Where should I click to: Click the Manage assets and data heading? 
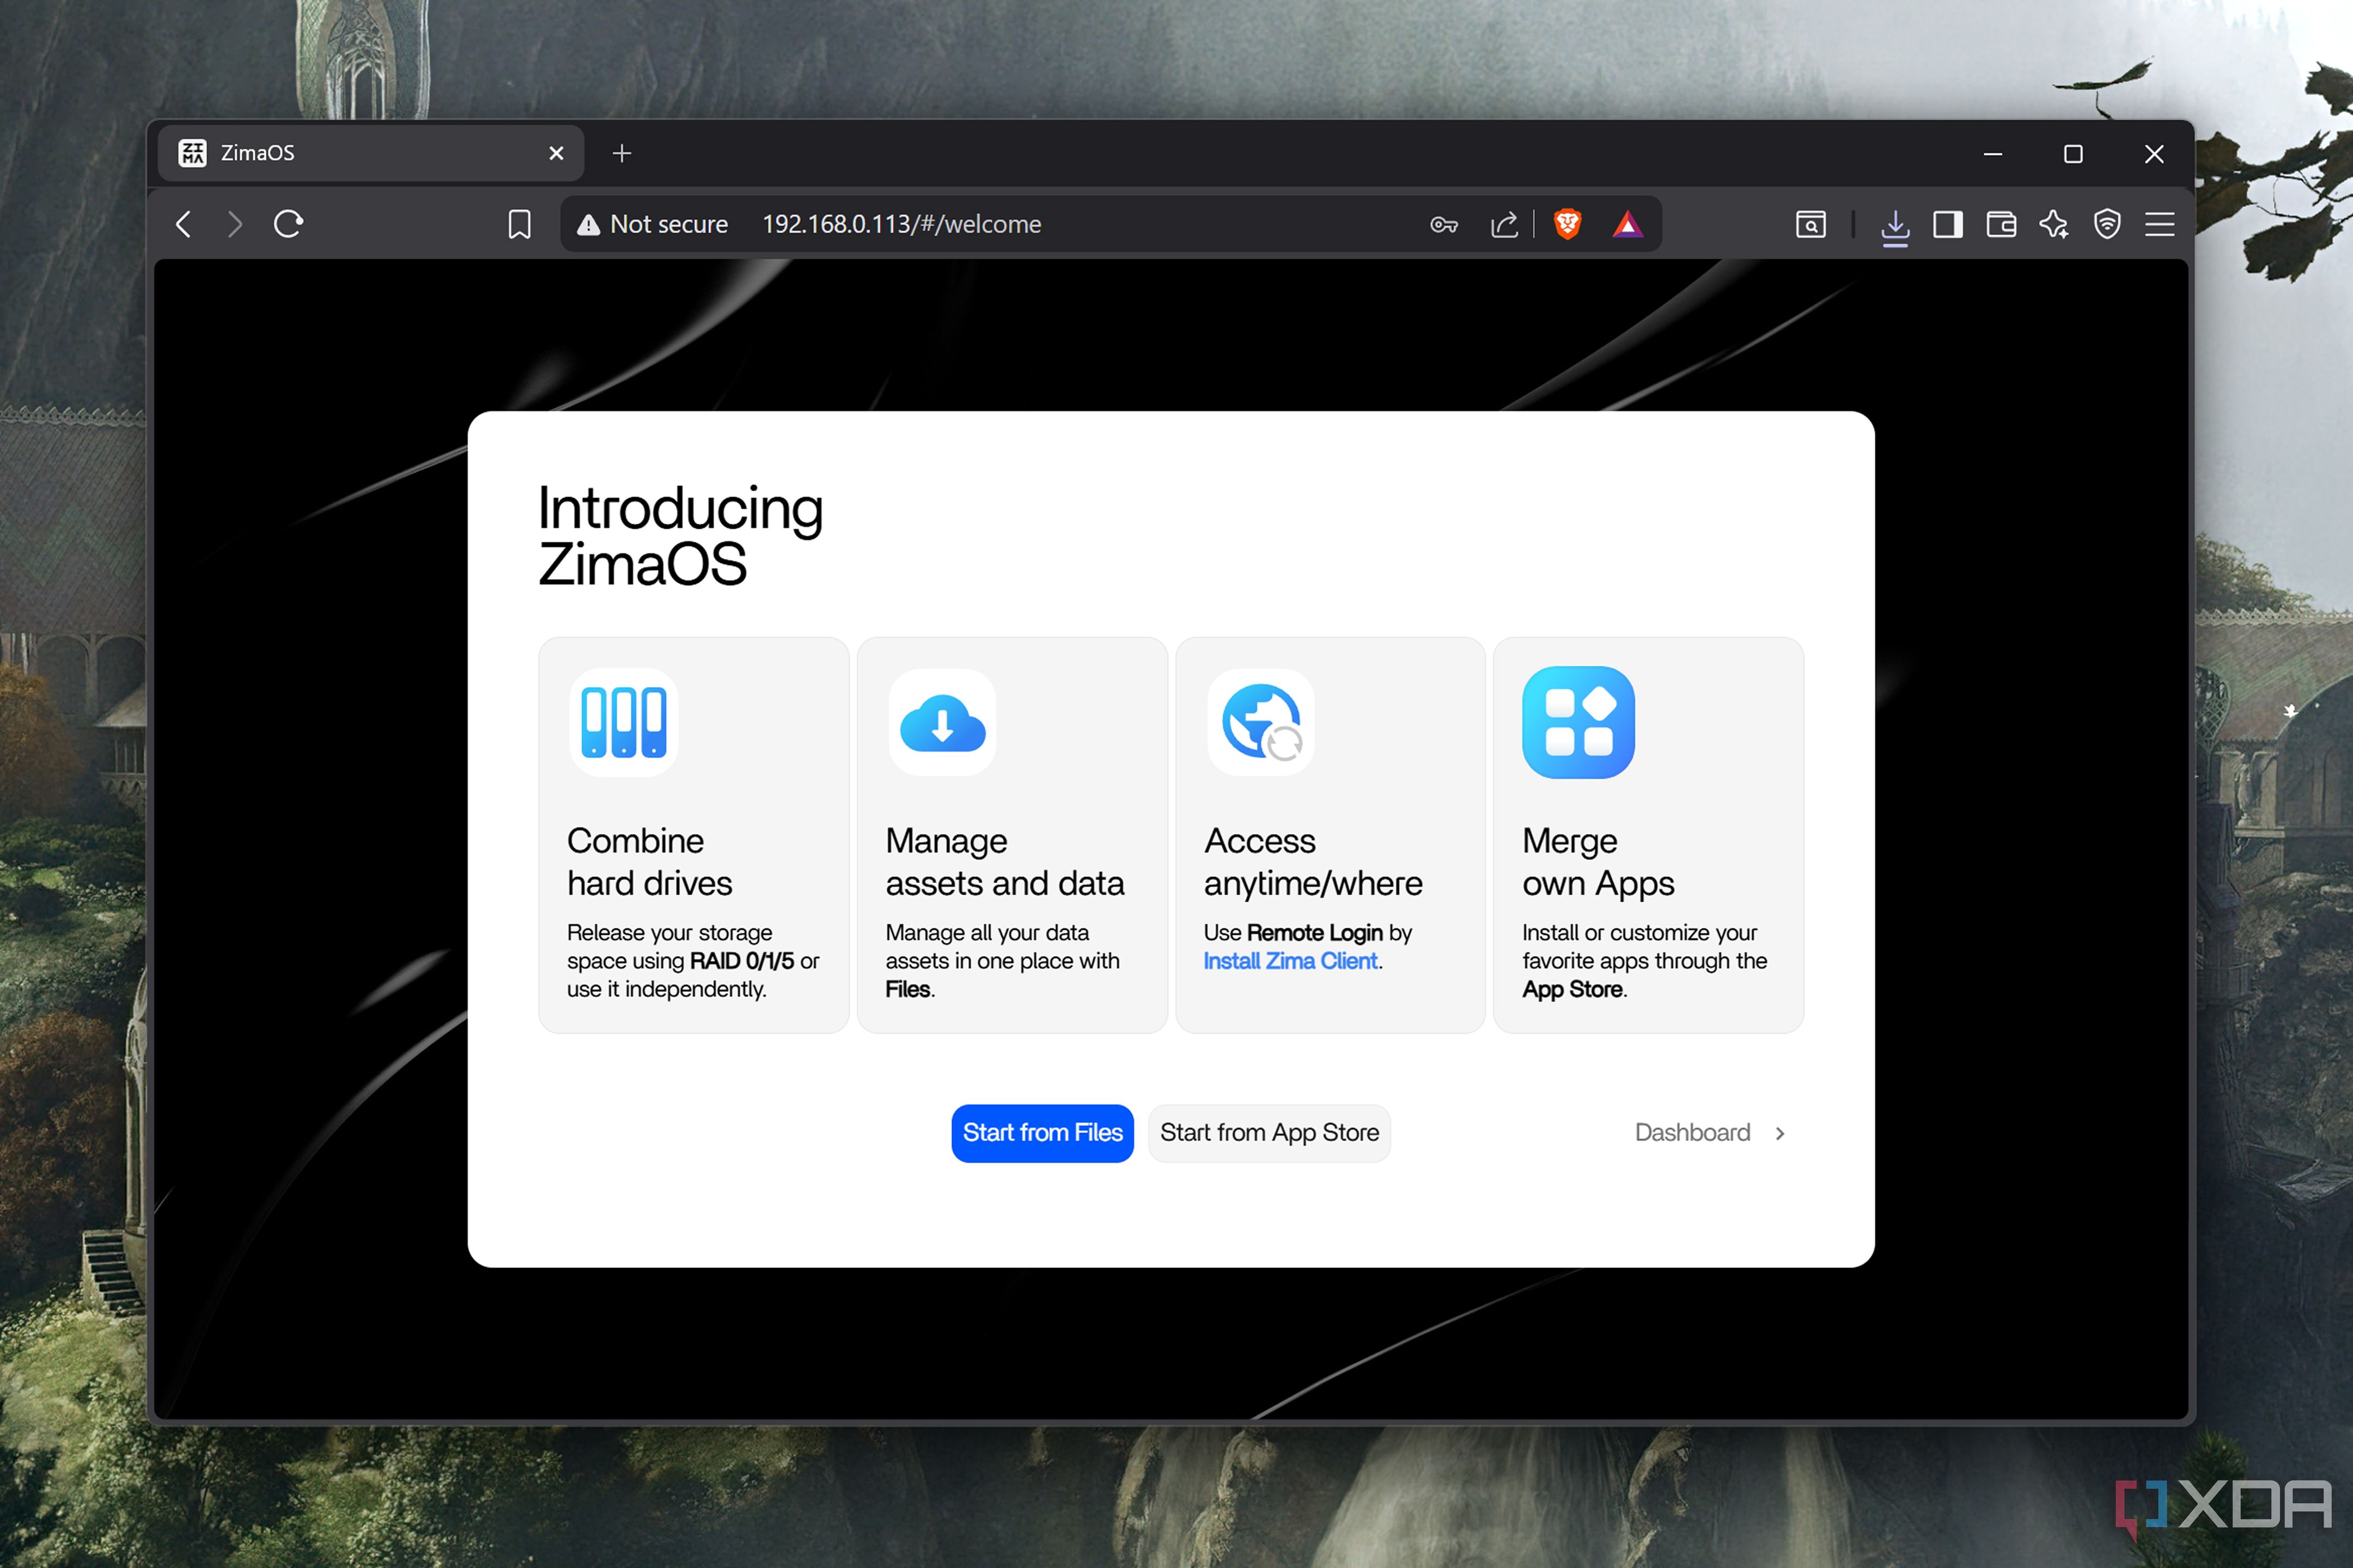click(1004, 862)
